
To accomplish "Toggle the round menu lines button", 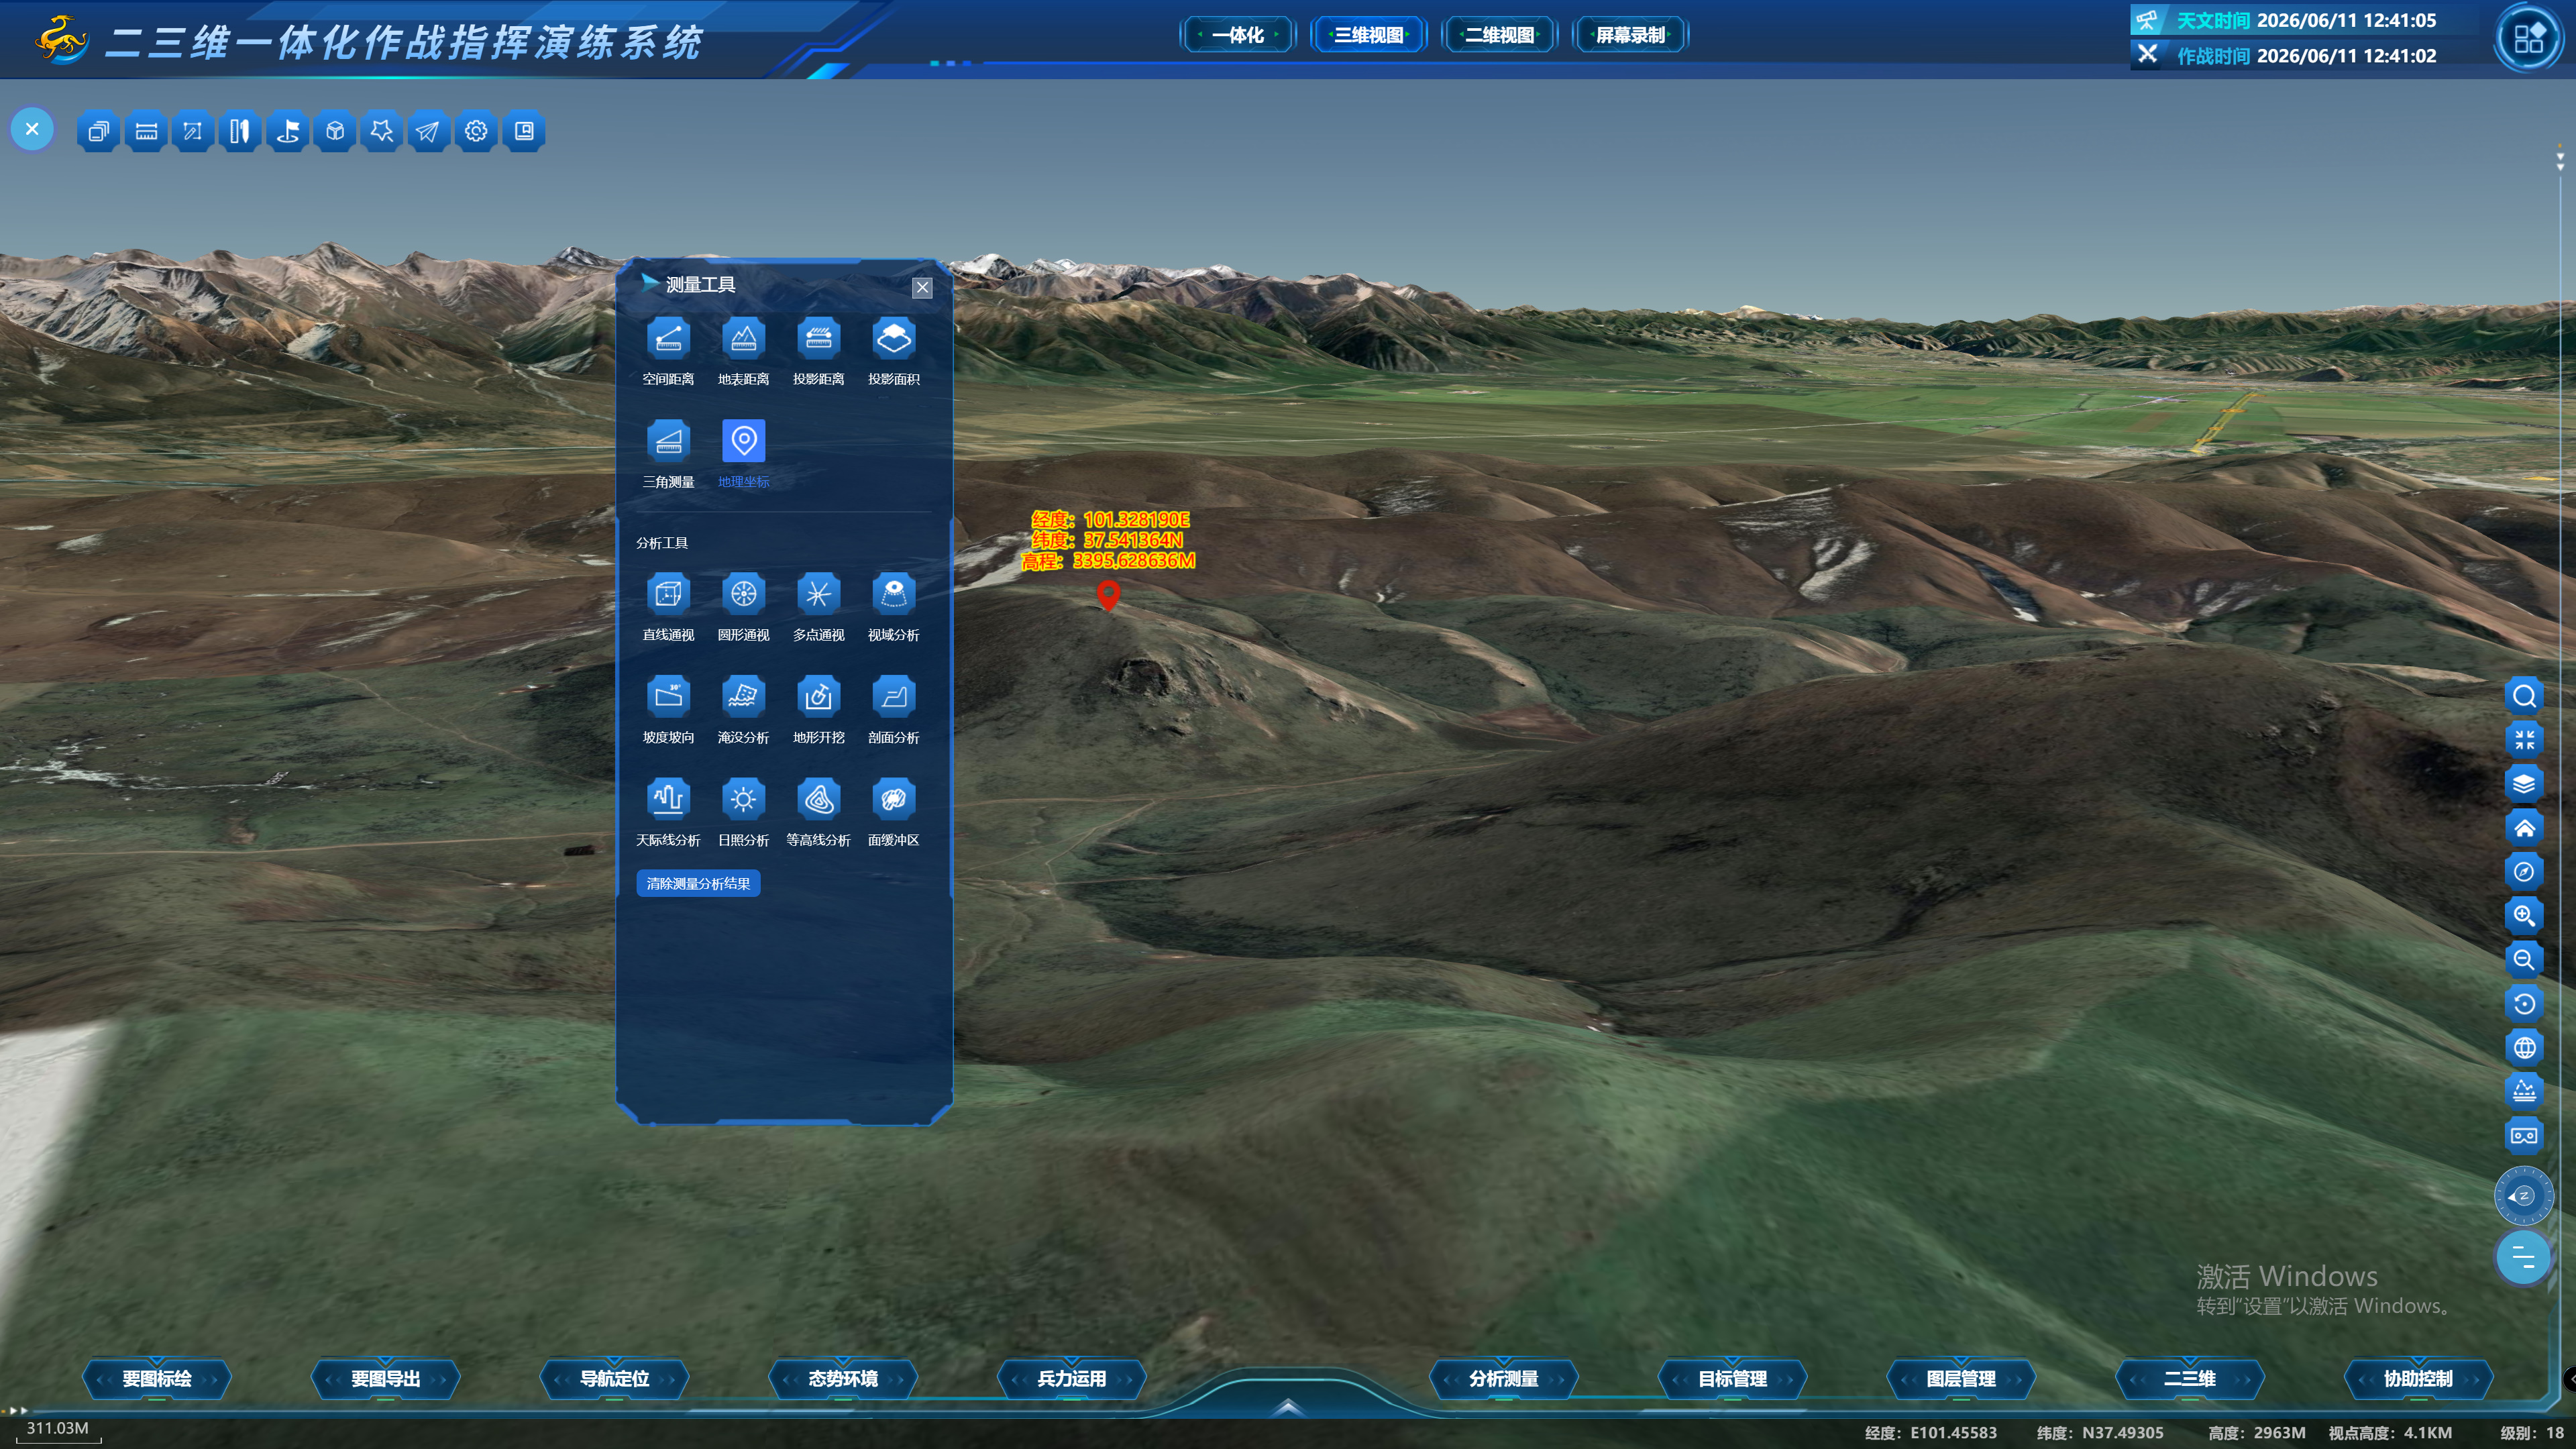I will click(2524, 1257).
